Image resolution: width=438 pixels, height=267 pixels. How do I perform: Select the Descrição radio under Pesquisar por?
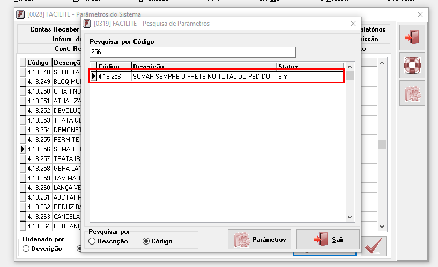click(x=108, y=241)
